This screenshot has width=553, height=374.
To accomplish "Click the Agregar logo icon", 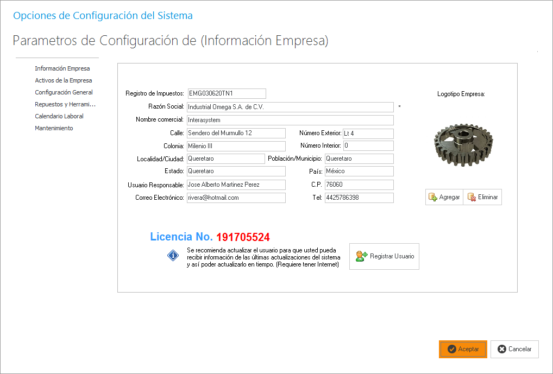I will pos(433,197).
